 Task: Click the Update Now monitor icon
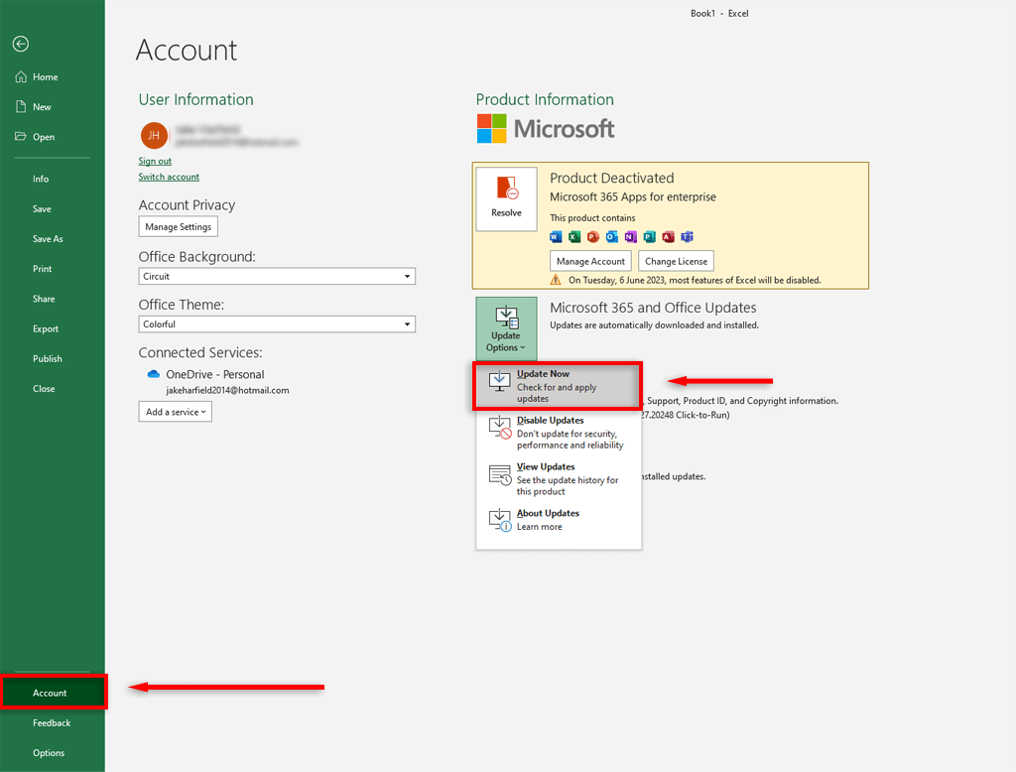(x=500, y=380)
